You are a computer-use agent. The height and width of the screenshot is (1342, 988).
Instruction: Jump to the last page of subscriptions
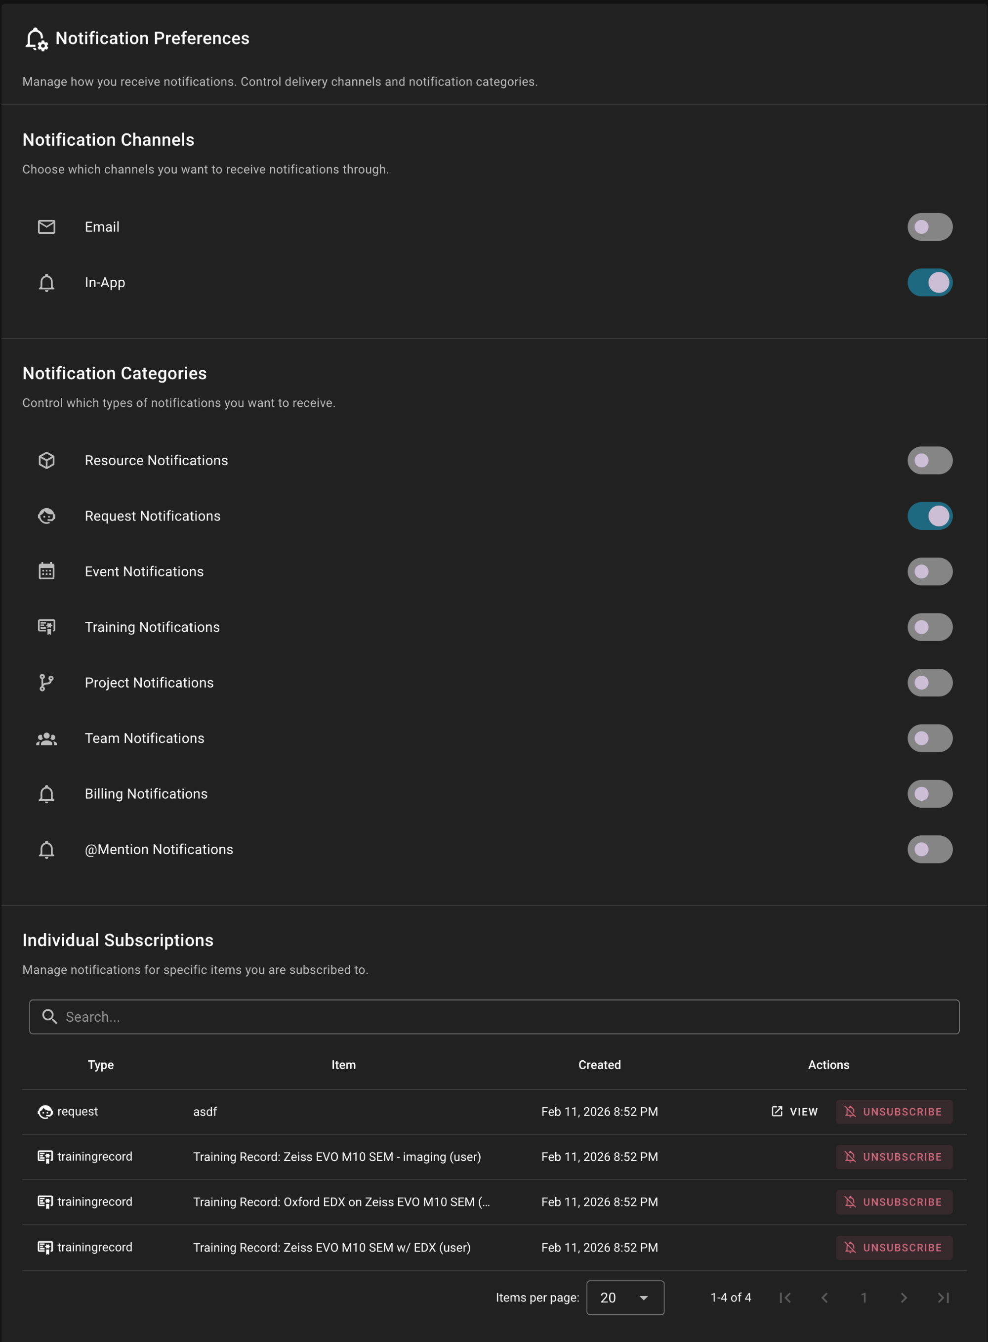click(x=944, y=1298)
